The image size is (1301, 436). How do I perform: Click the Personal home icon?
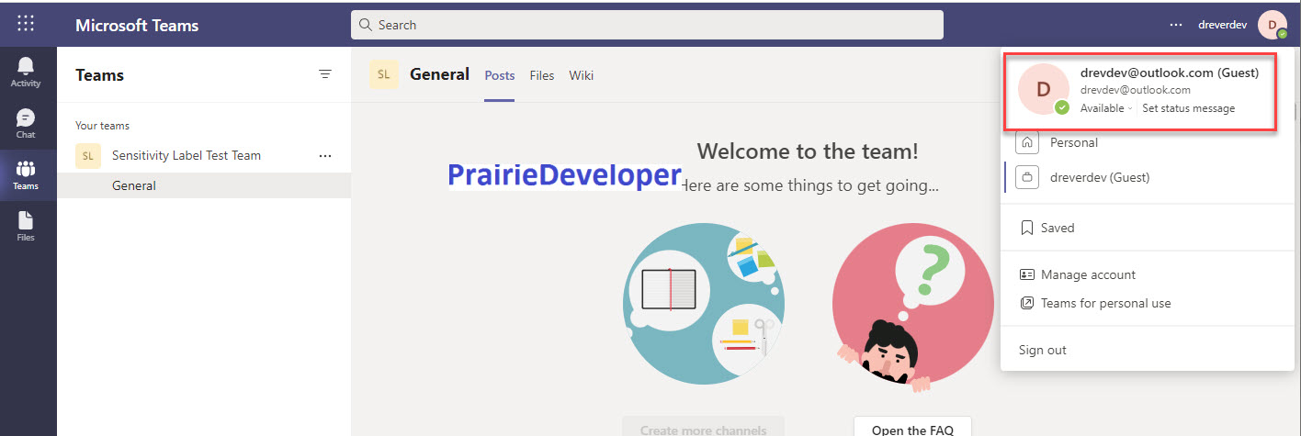coord(1028,142)
